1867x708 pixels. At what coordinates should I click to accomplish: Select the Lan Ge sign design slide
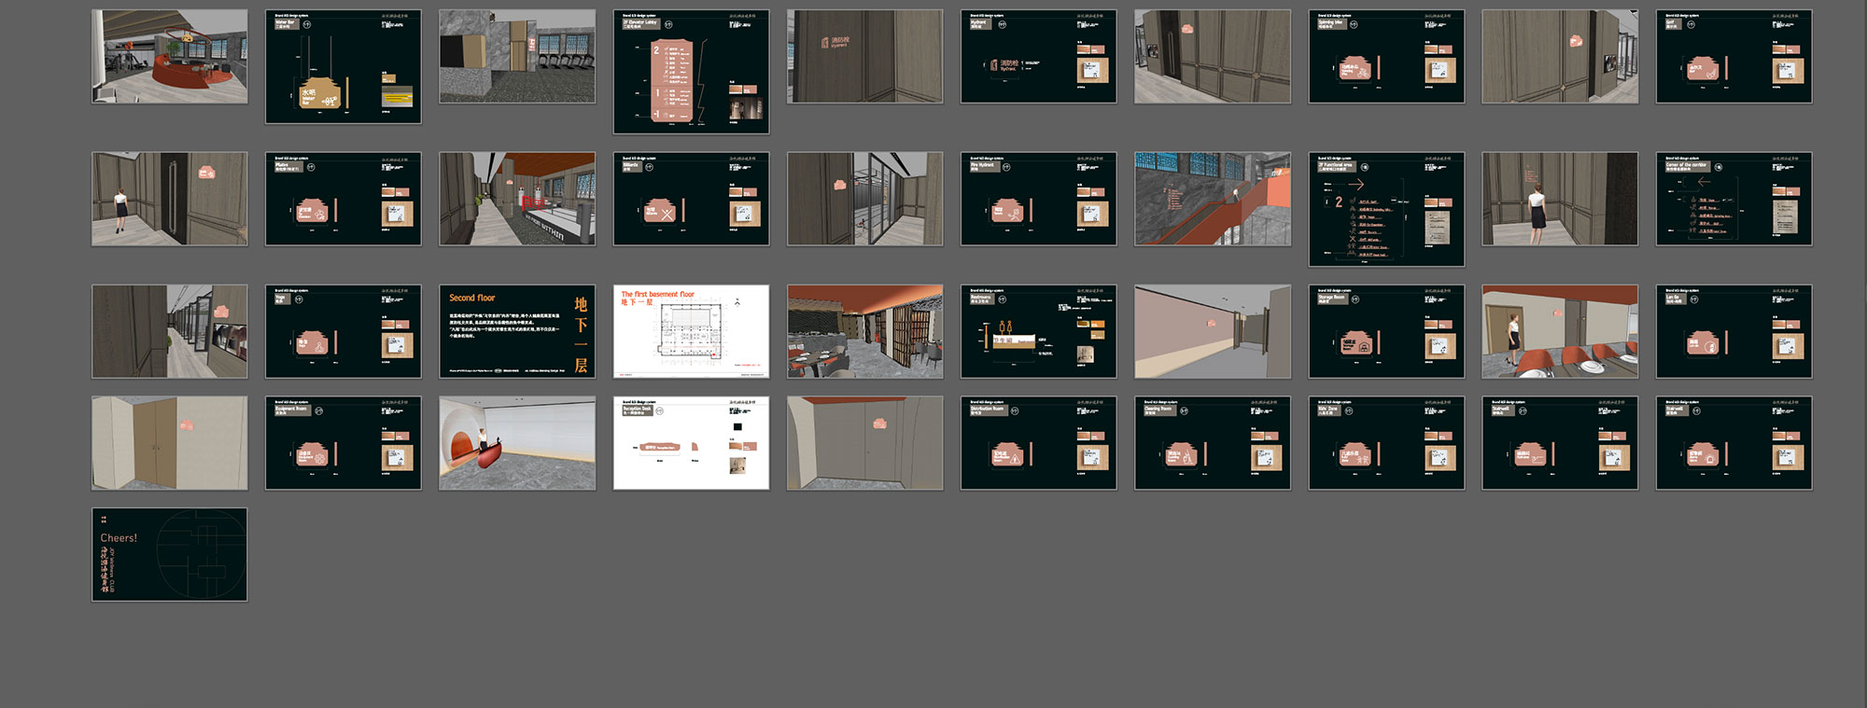1734,331
